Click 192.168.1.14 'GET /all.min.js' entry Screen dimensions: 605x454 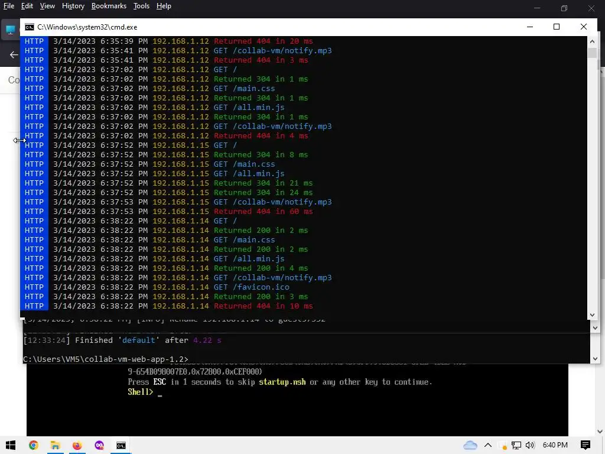coord(249,259)
